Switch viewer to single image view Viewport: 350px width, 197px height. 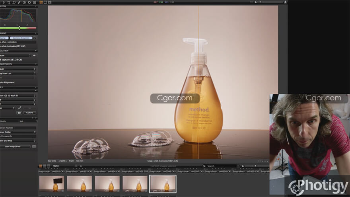click(x=45, y=2)
